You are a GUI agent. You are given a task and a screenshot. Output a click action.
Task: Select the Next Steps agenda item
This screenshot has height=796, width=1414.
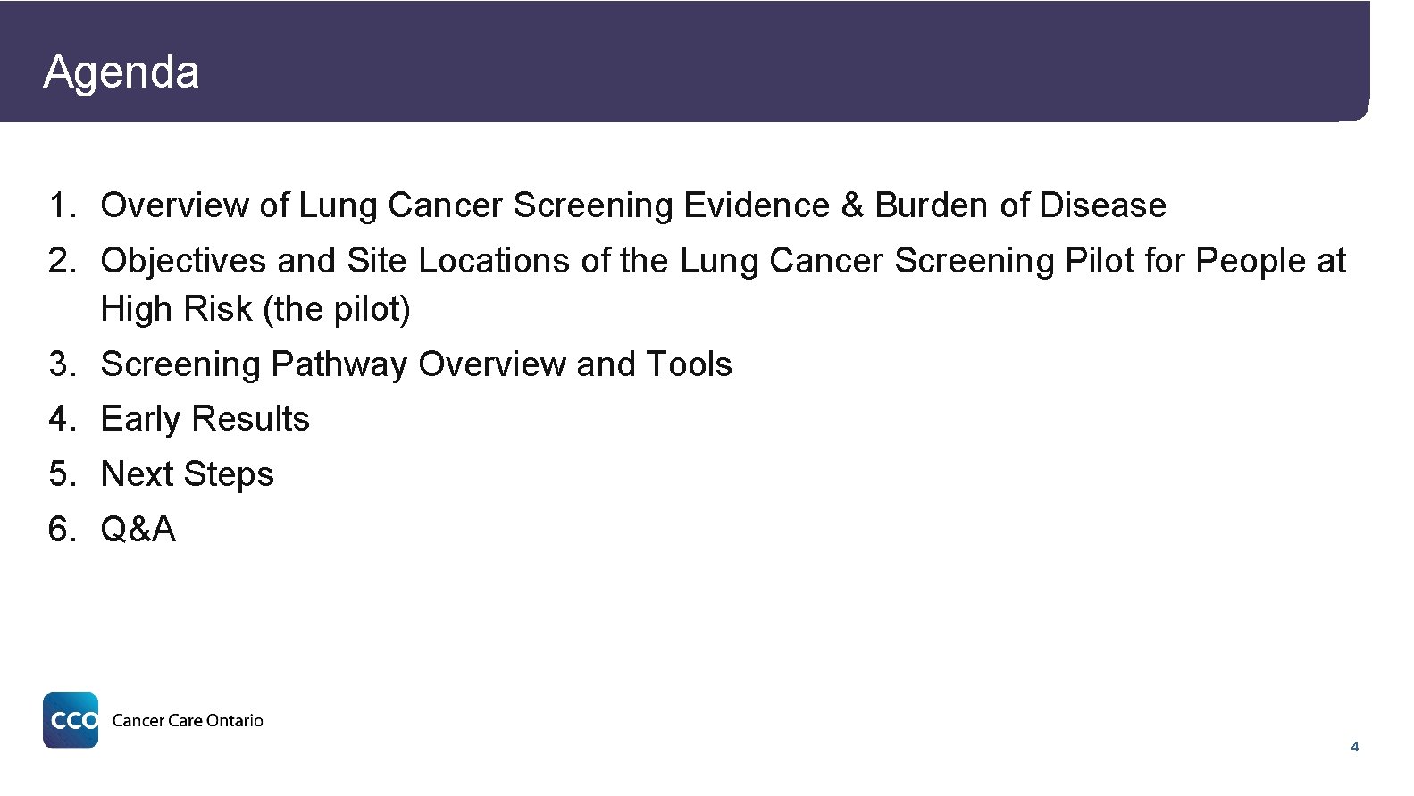point(188,474)
